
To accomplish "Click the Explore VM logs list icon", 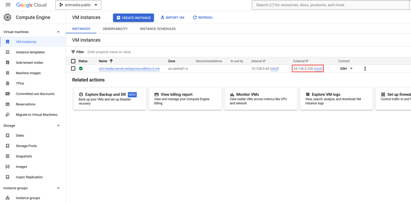I will 307,95.
